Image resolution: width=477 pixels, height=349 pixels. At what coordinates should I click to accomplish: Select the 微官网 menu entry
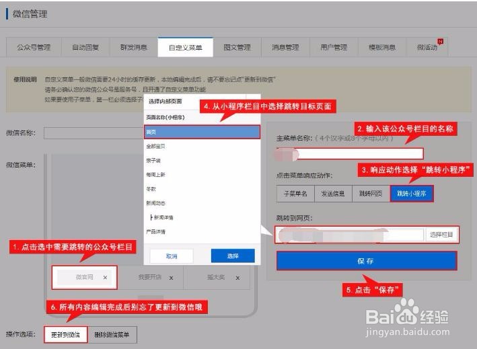(x=84, y=277)
